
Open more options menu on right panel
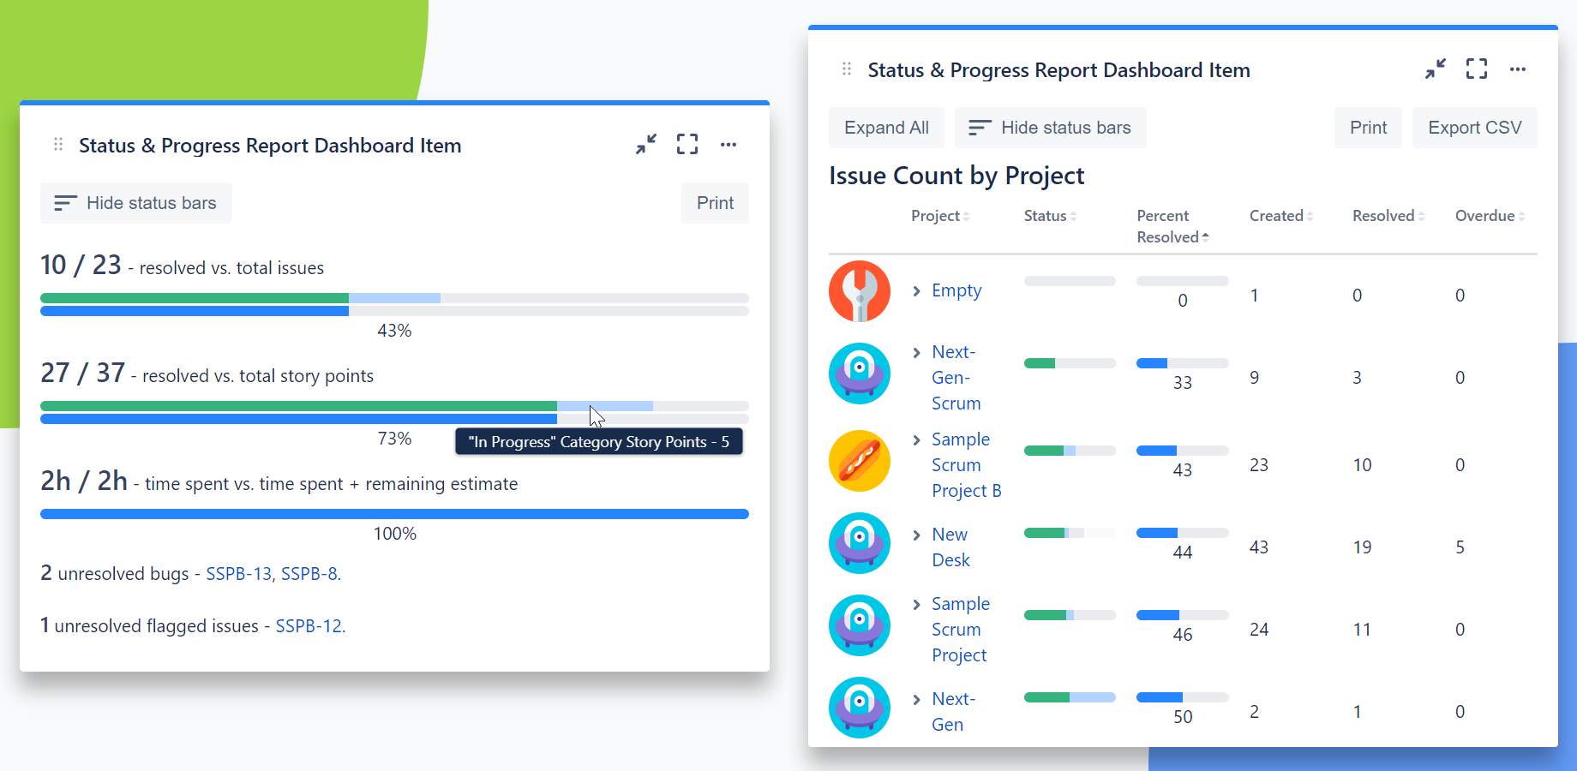pos(1517,69)
